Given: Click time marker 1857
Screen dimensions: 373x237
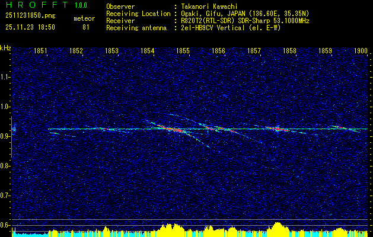Looking at the screenshot, I should 254,50.
